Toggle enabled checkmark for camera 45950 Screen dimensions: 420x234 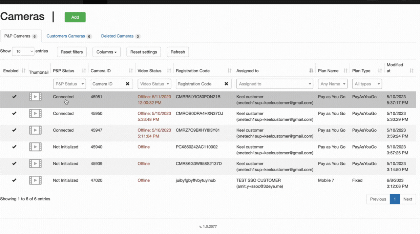pyautogui.click(x=14, y=114)
